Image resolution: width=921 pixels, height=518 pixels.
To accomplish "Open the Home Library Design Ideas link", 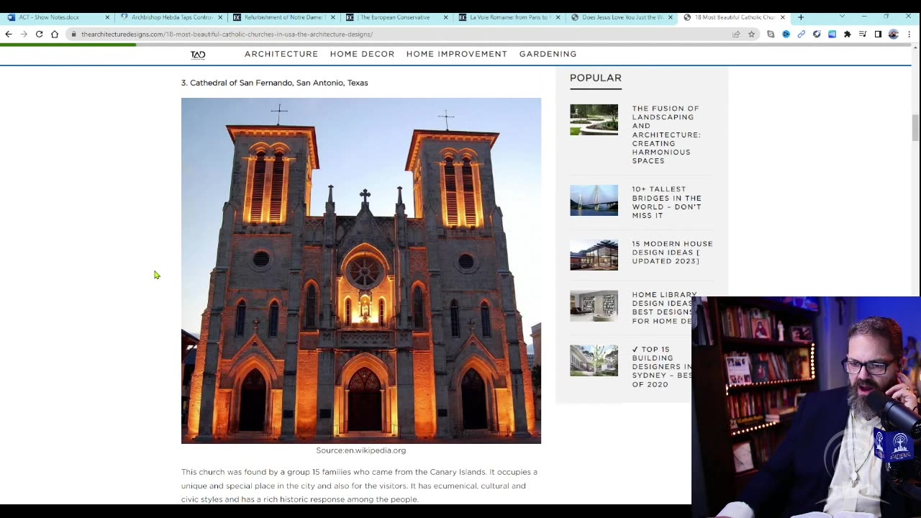I will point(662,308).
